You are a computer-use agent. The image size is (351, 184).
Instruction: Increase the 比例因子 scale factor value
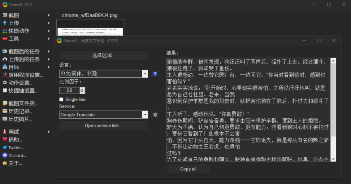[x=82, y=89]
